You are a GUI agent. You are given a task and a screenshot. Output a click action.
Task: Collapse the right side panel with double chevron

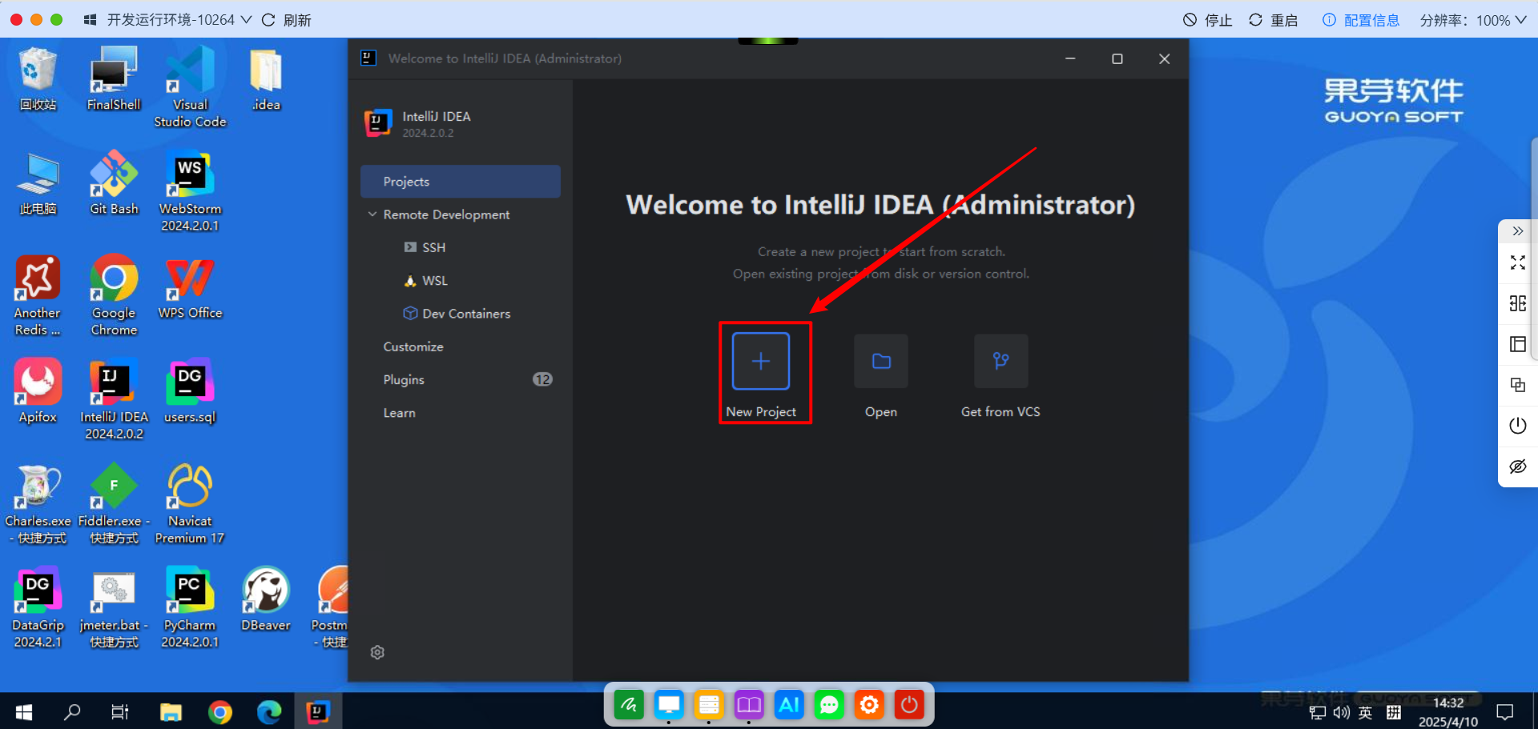tap(1518, 230)
